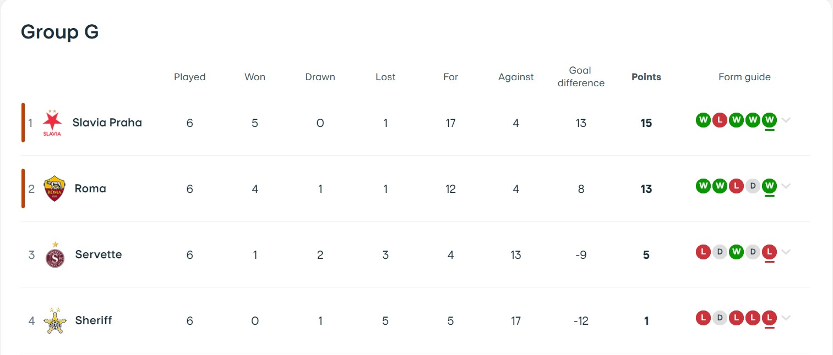
Task: Open the Servette team name link
Action: point(99,254)
